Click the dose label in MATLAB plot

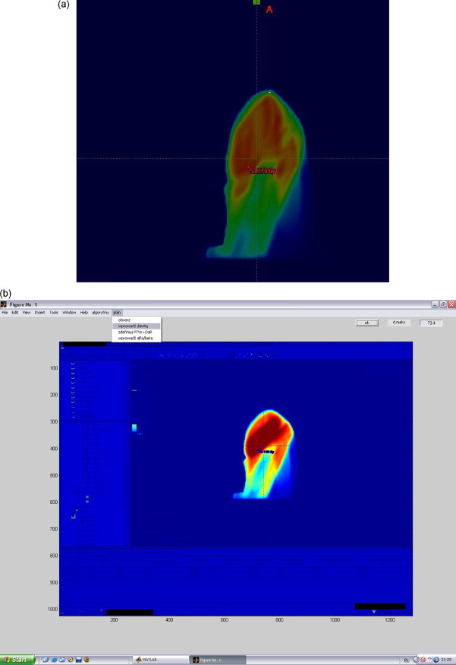266,452
